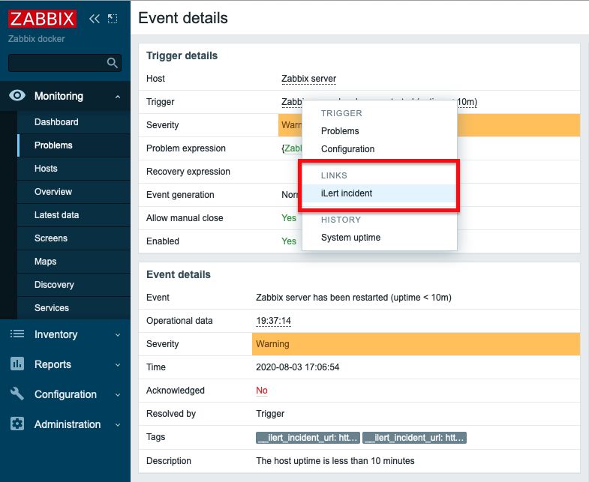Viewport: 589px width, 482px height.
Task: Click the Zabbix docker label
Action: [37, 39]
